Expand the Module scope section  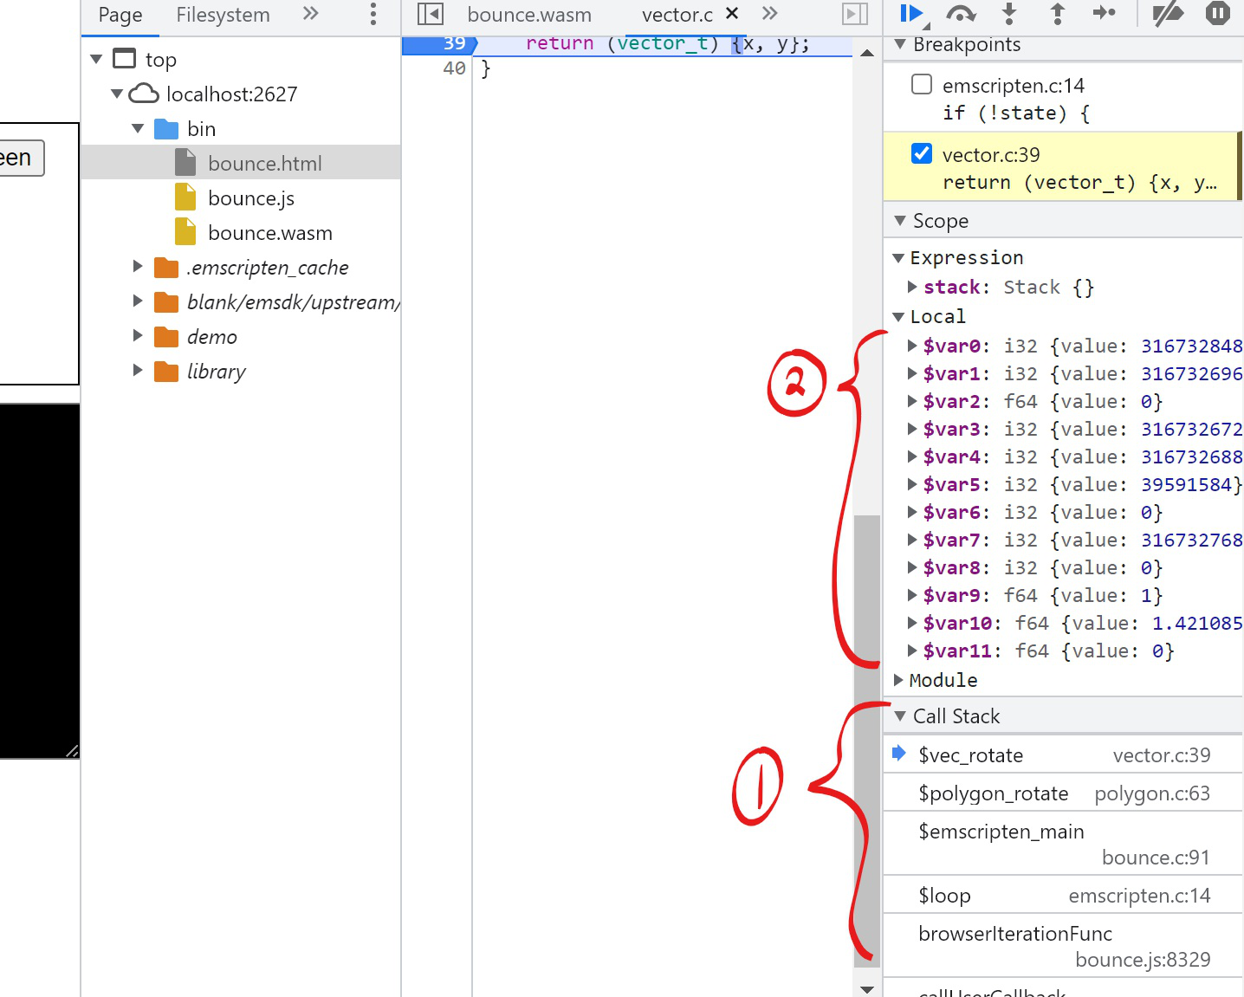tap(898, 680)
